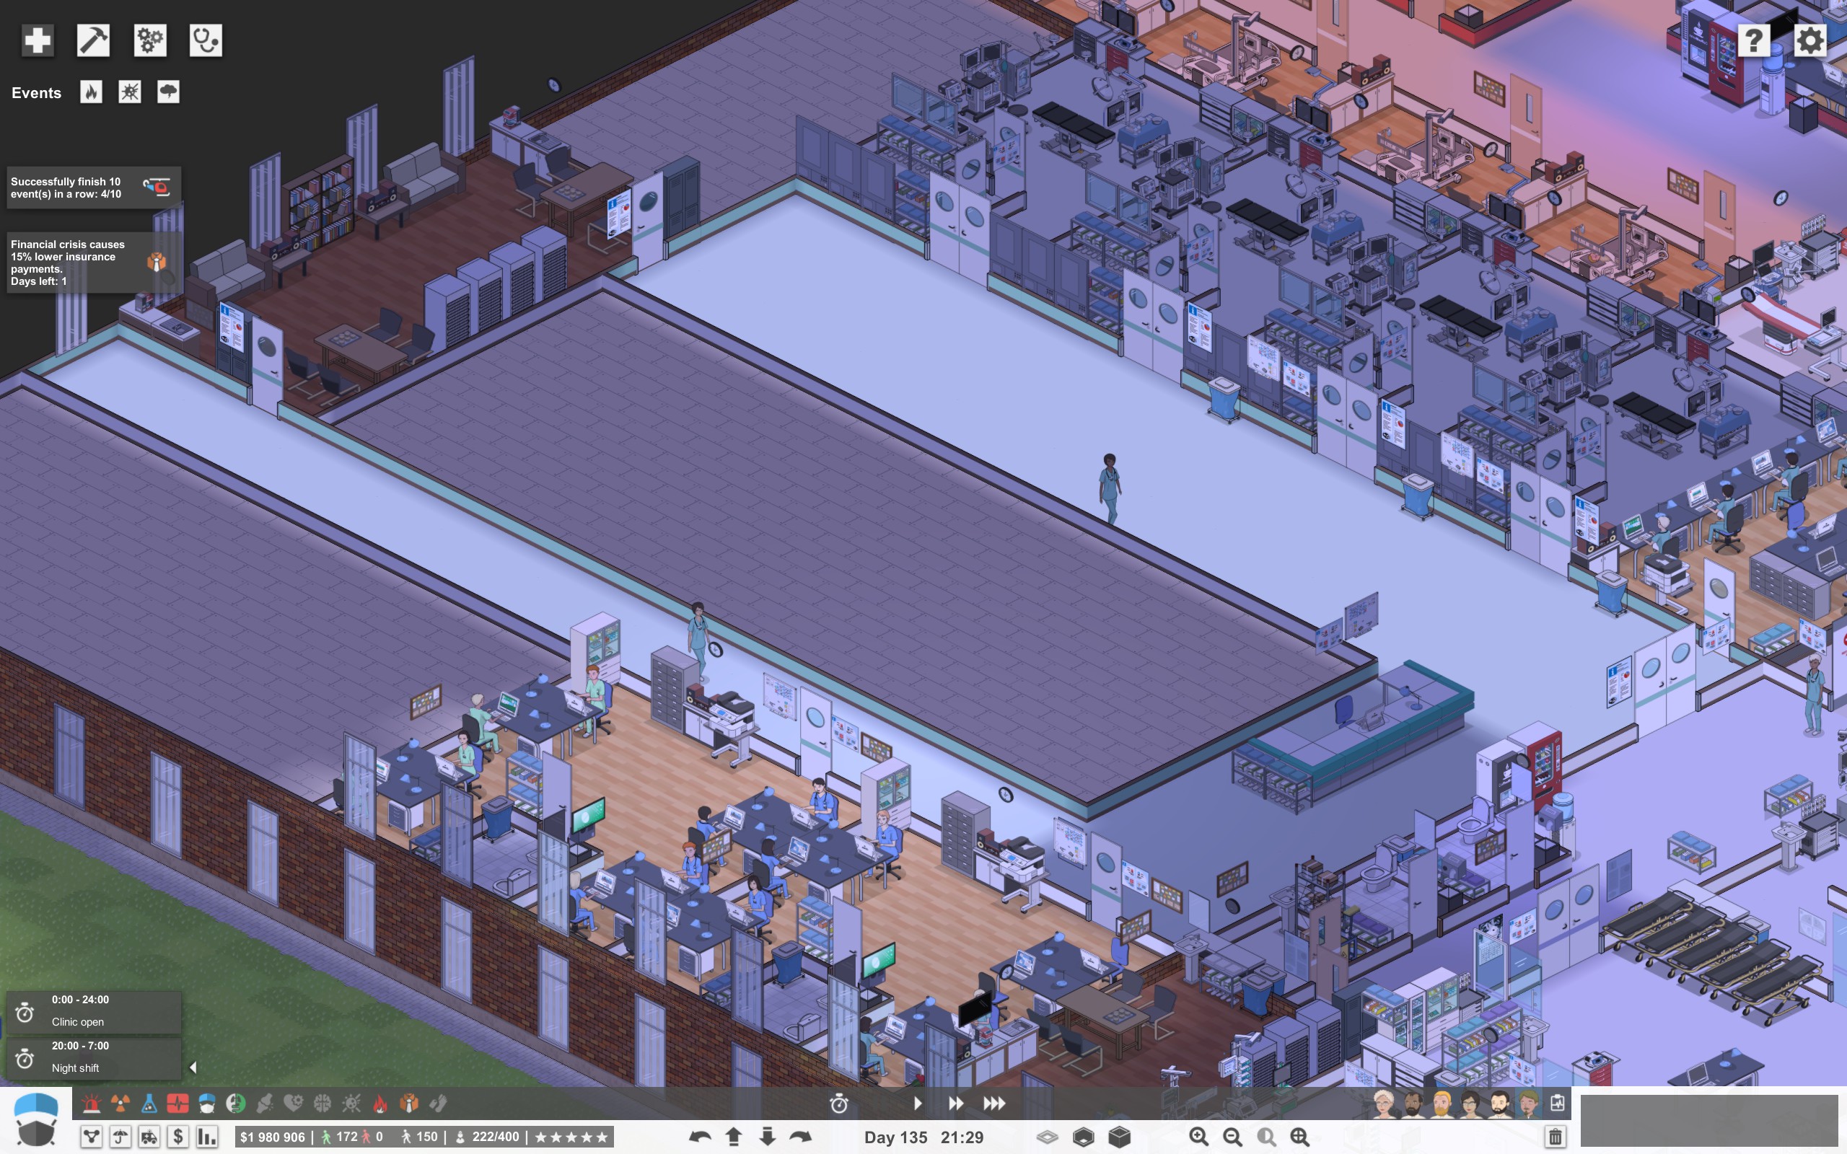The height and width of the screenshot is (1154, 1847).
Task: Rotate the camera view left
Action: [700, 1137]
